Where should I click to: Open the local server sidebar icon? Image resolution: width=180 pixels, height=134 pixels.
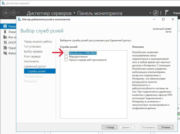5,32
